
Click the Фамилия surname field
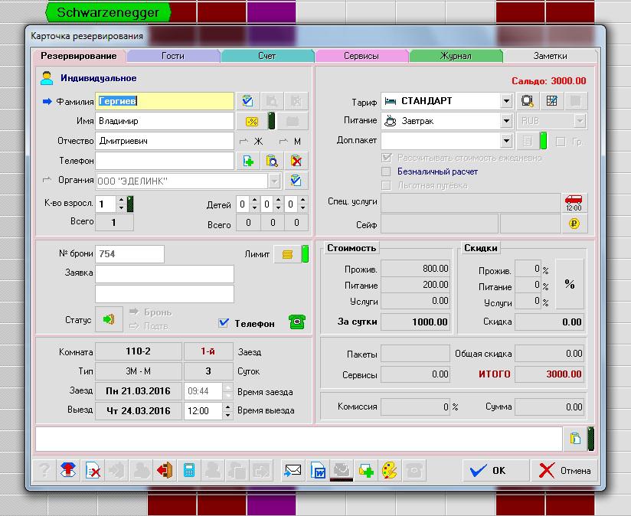(165, 101)
